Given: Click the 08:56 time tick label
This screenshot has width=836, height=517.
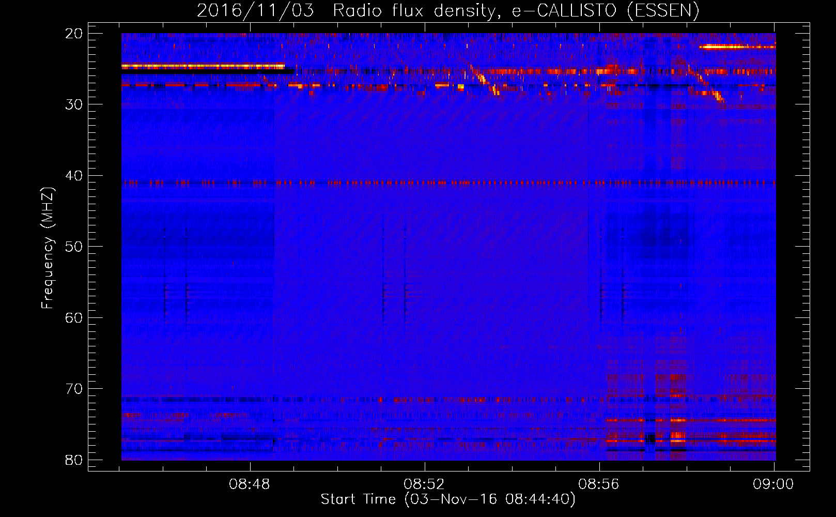Looking at the screenshot, I should 599,484.
